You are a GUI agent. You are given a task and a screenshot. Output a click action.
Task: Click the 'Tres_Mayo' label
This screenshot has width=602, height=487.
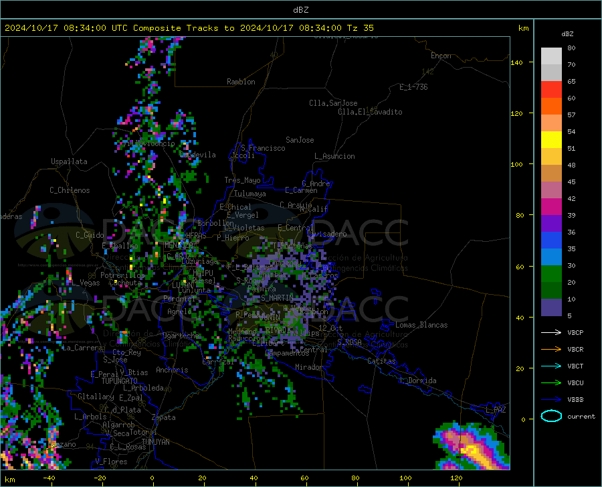tap(242, 180)
